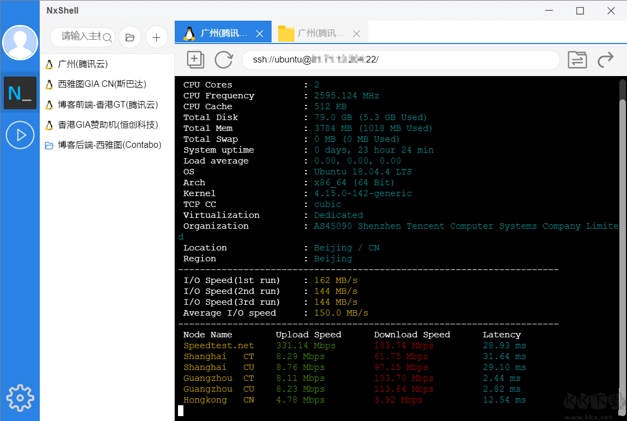The width and height of the screenshot is (627, 421).
Task: Click the forward arrow icon at top right
Action: [x=606, y=60]
